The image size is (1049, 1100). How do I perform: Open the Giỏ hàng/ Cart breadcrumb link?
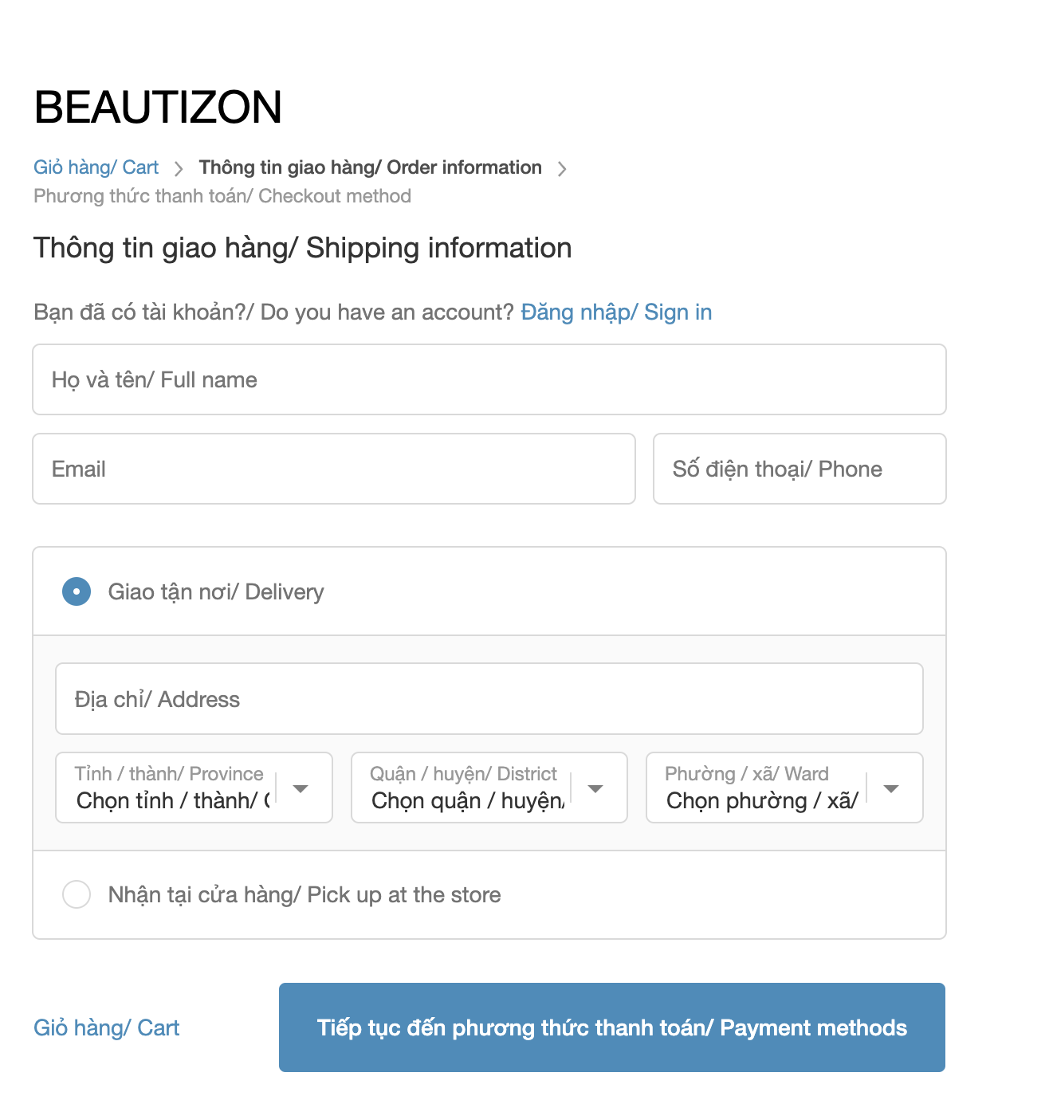[96, 167]
